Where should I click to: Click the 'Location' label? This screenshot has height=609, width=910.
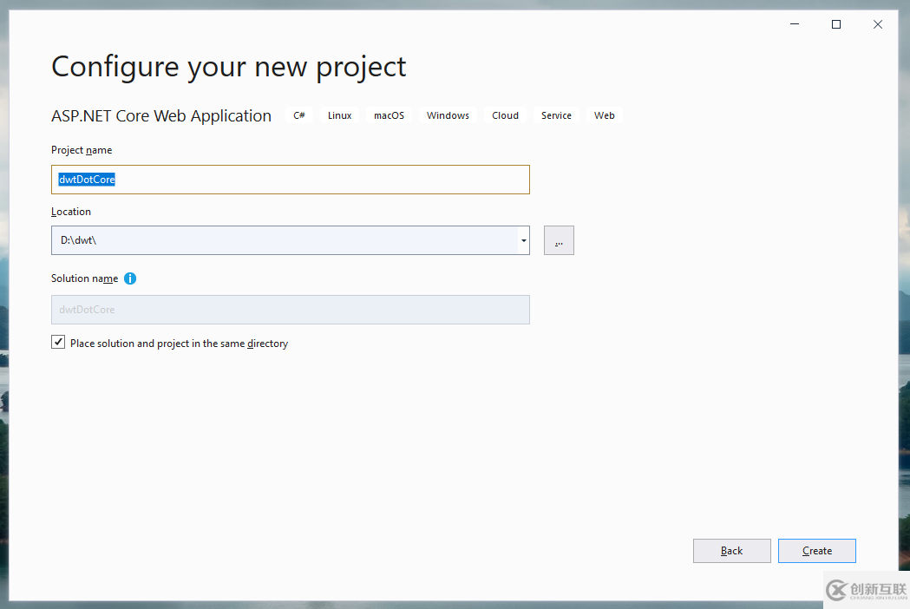click(x=71, y=212)
